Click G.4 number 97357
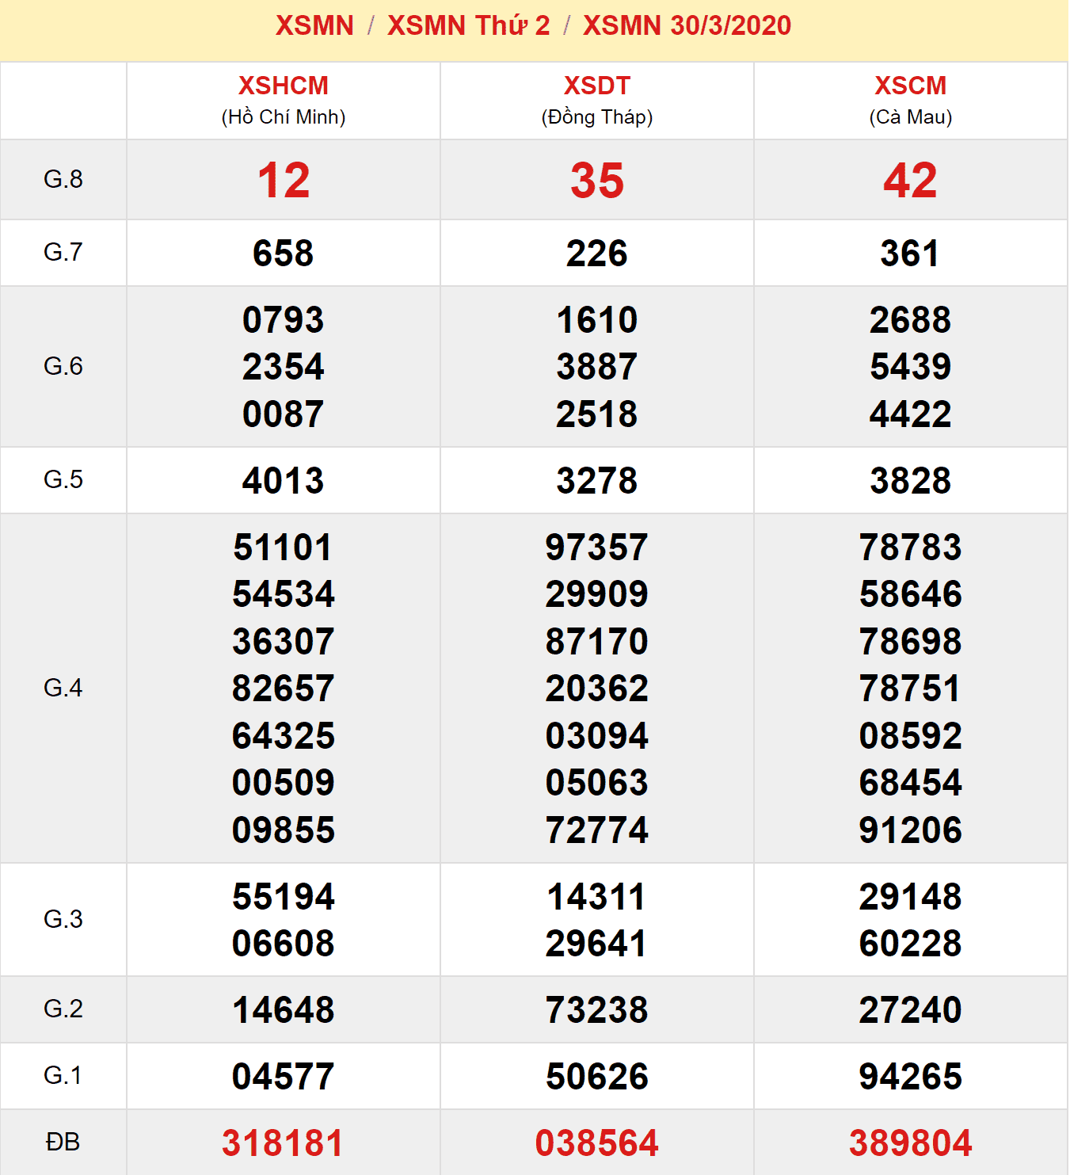The height and width of the screenshot is (1175, 1070). click(597, 547)
